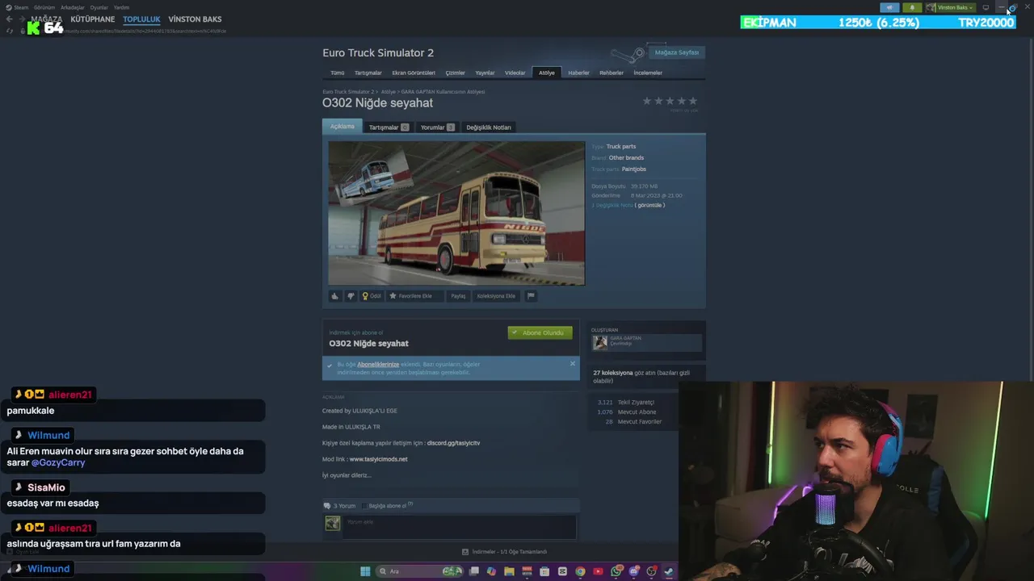The width and height of the screenshot is (1034, 581).
Task: Click the star rating display
Action: (670, 101)
